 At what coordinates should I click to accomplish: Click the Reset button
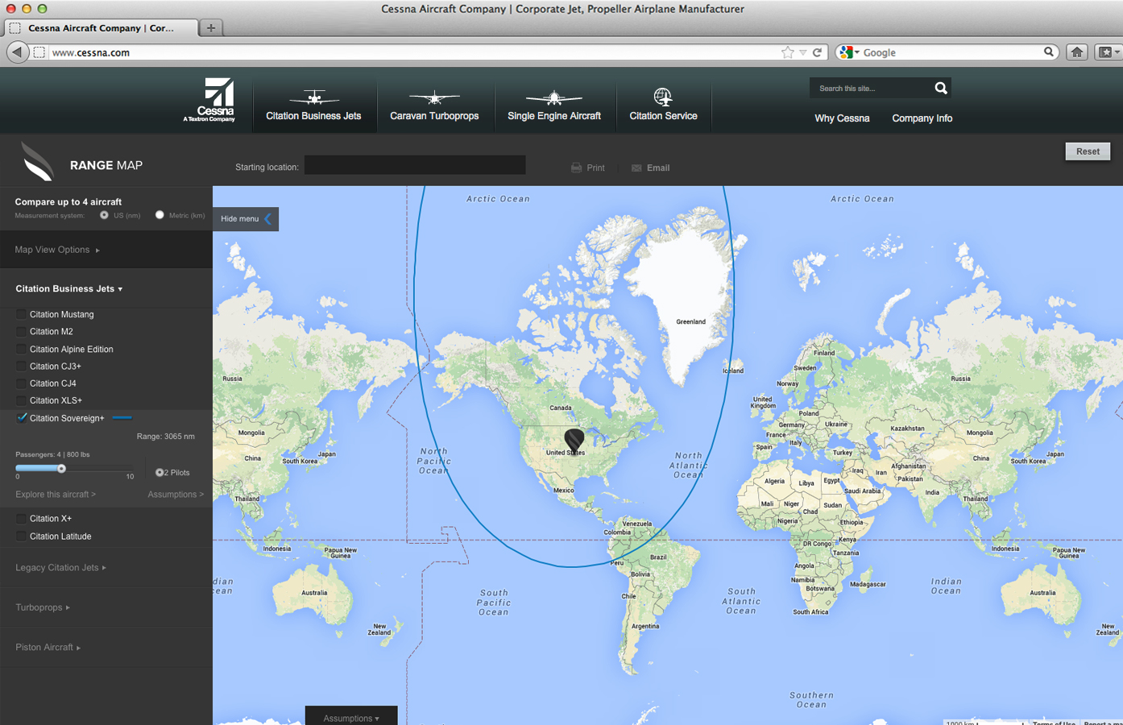pyautogui.click(x=1088, y=151)
